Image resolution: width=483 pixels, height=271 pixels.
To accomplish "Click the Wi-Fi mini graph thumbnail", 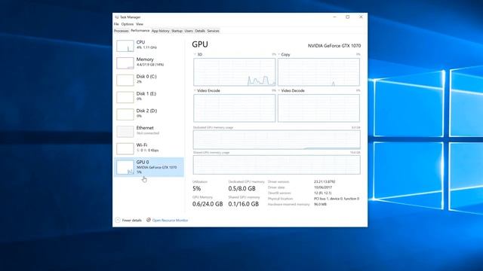I will tap(125, 149).
